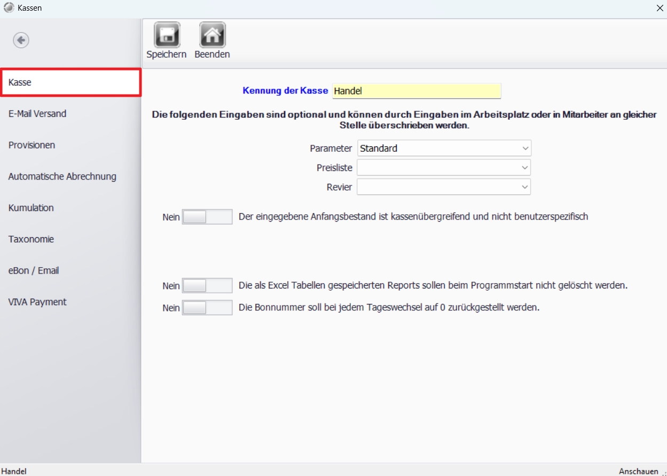Open Automatische Abrechnung settings

coord(62,176)
